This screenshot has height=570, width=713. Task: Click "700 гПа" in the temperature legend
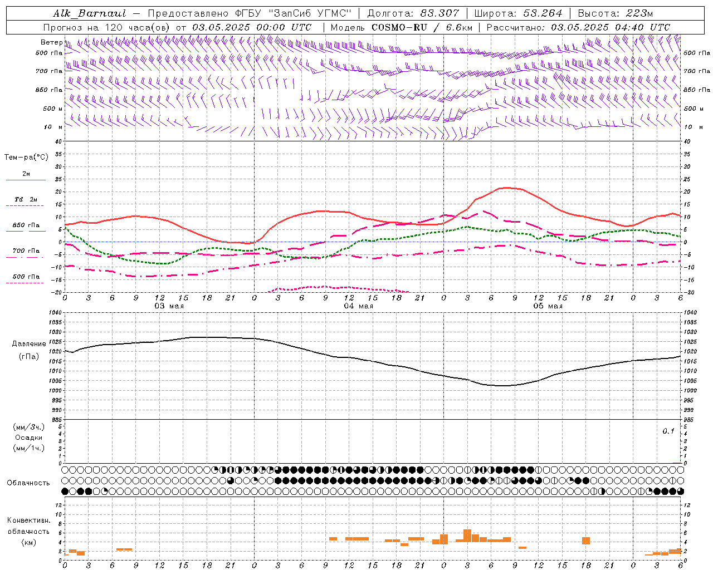click(x=26, y=251)
